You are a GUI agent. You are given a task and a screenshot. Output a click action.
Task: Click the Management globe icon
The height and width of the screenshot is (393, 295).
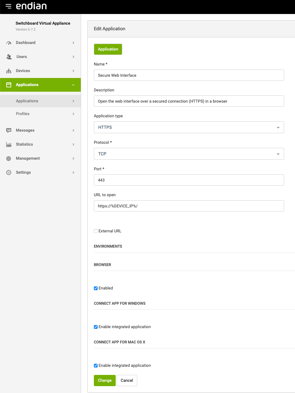(x=9, y=158)
